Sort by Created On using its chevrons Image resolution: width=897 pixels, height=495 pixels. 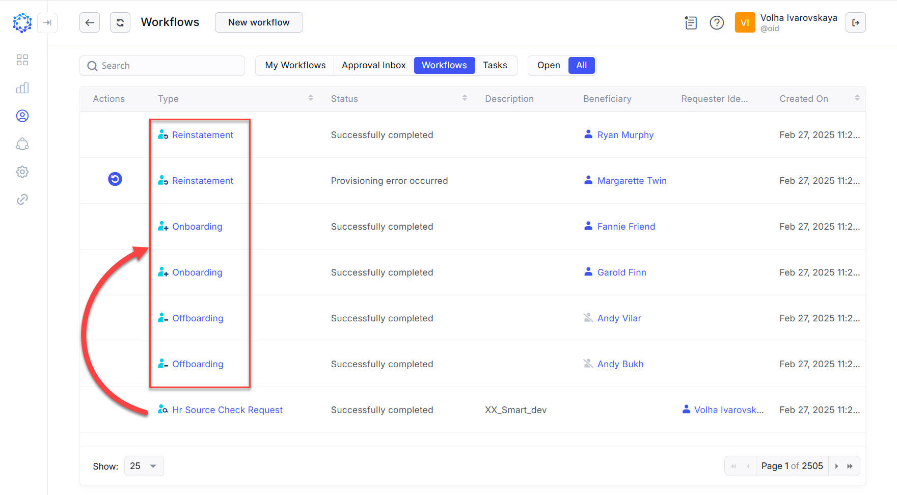[857, 98]
